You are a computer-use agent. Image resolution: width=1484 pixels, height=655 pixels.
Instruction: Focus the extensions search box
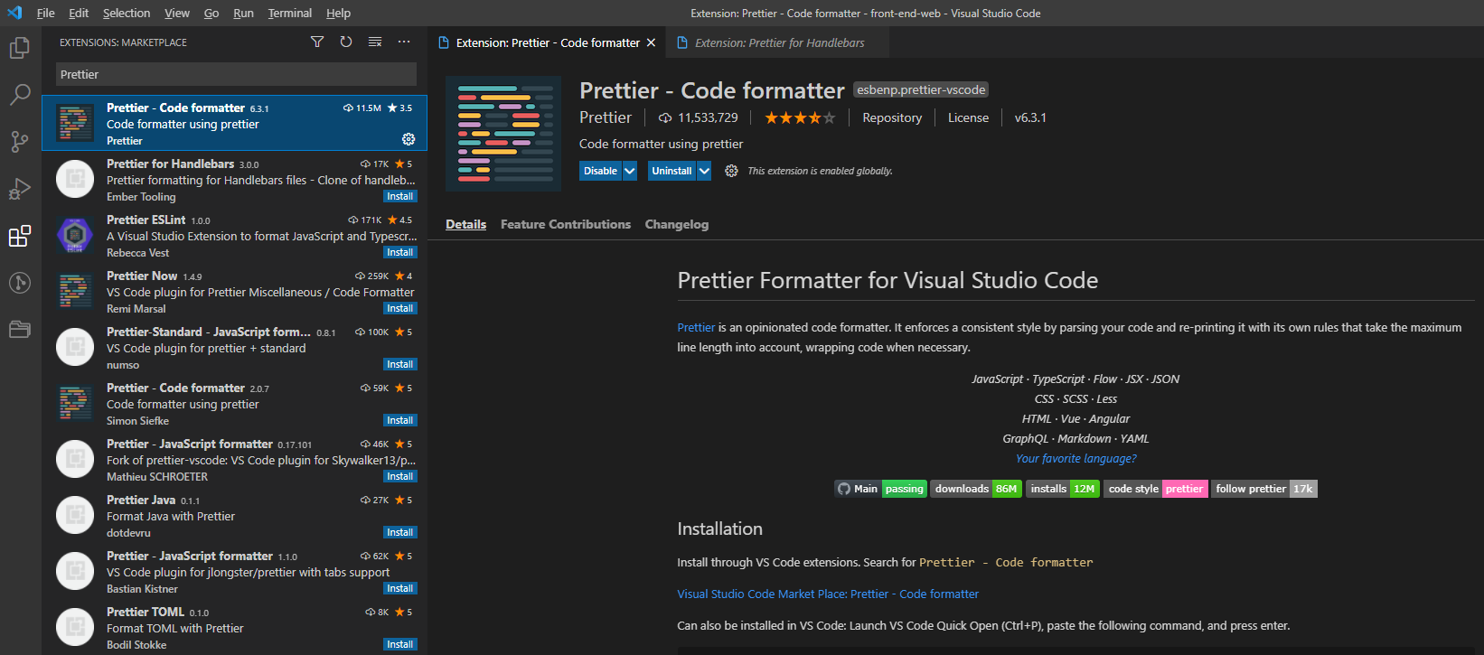click(x=236, y=74)
